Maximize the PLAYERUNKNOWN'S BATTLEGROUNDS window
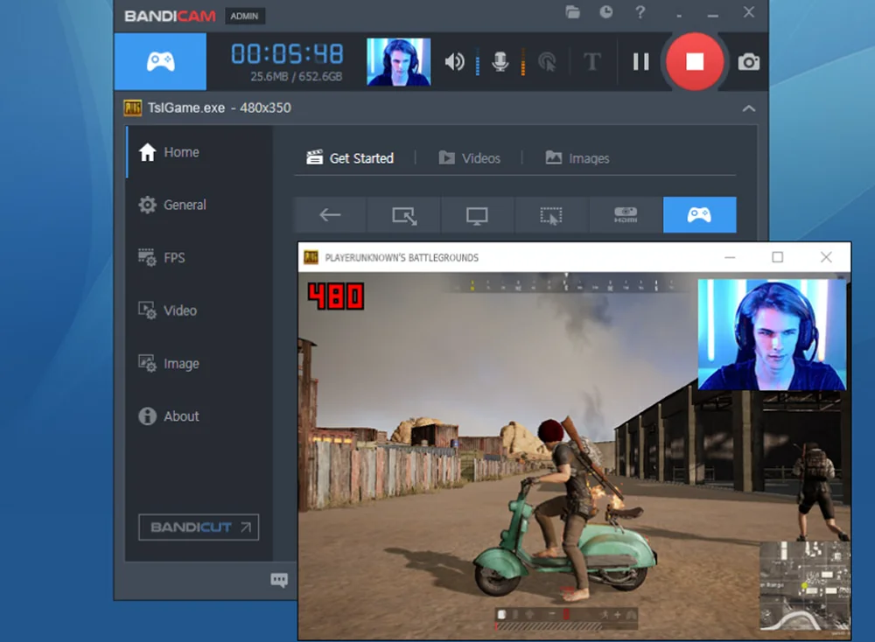 777,256
